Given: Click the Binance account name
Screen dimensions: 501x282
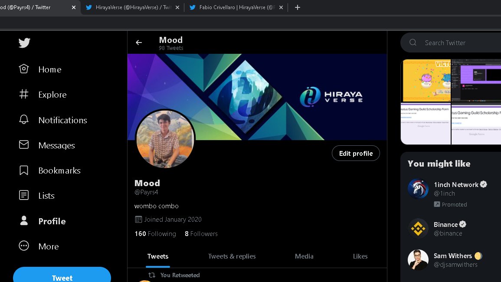Looking at the screenshot, I should [x=446, y=224].
